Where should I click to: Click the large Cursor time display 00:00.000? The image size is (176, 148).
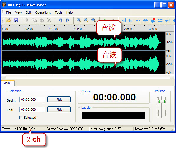click(114, 97)
